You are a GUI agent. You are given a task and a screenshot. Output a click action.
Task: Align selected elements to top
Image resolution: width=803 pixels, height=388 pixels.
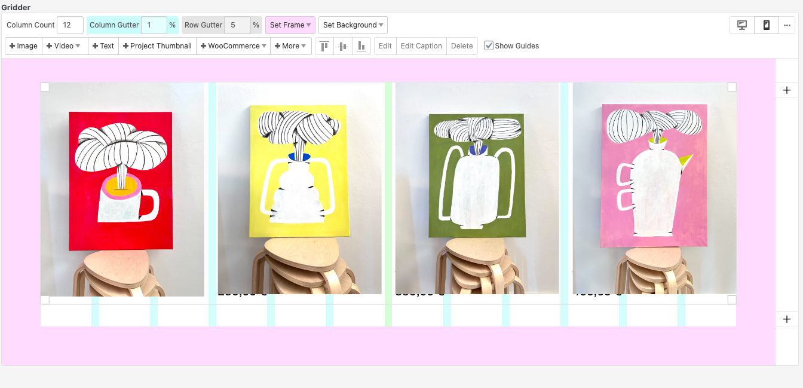tap(324, 46)
